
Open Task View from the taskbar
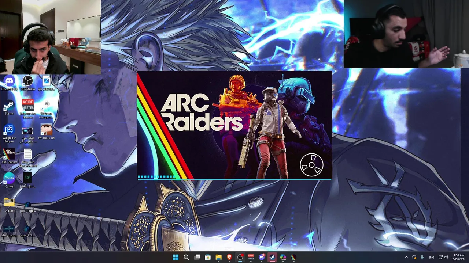[197, 257]
